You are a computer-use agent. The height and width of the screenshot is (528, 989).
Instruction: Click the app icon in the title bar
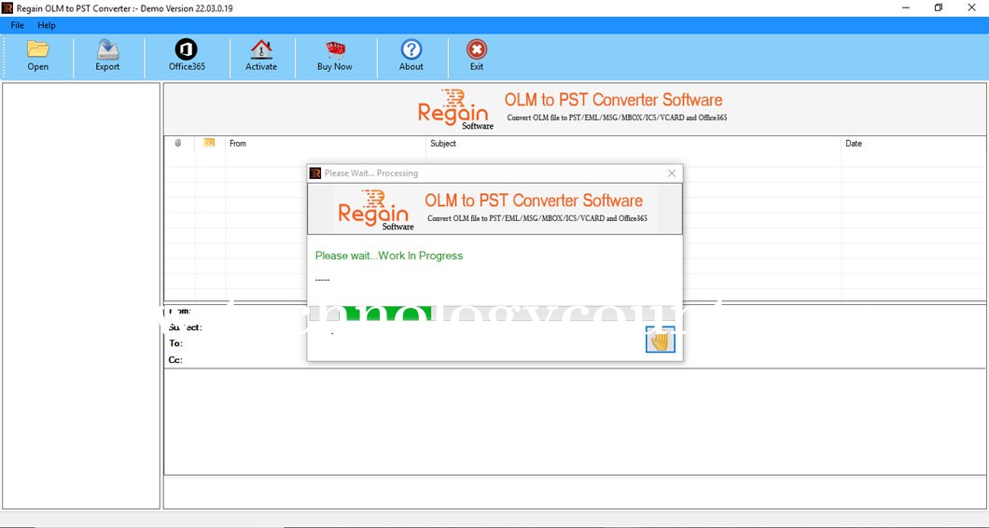tap(7, 8)
